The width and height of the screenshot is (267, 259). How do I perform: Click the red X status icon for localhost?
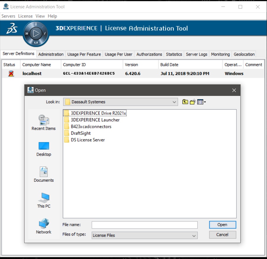pyautogui.click(x=11, y=73)
